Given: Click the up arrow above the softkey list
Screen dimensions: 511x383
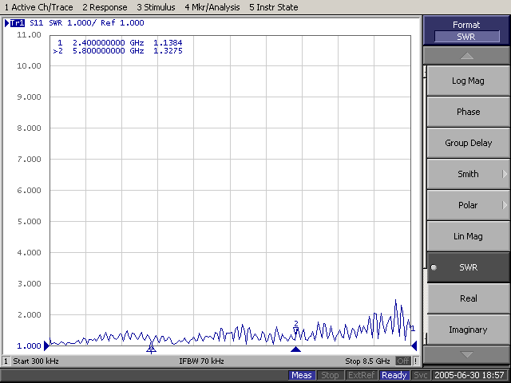Looking at the screenshot, I should 466,56.
